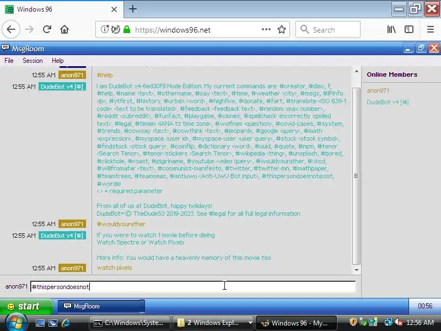Maximize the MsgRoom window
Image resolution: width=441 pixels, height=331 pixels.
(421, 49)
